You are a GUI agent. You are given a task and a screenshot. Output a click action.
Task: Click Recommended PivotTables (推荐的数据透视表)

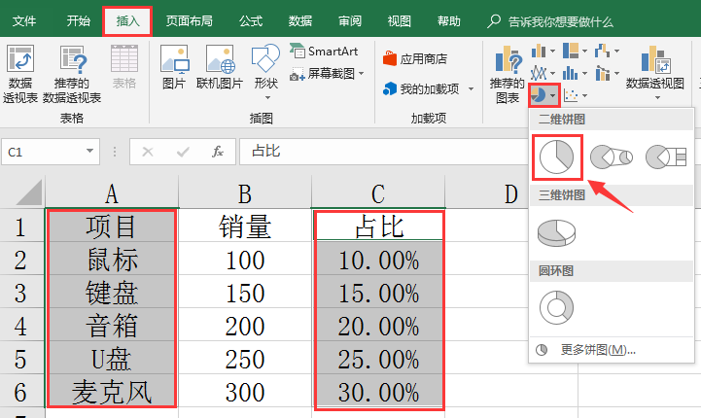[72, 74]
